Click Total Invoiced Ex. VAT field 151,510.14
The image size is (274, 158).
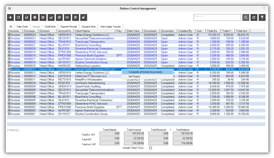click(134, 134)
